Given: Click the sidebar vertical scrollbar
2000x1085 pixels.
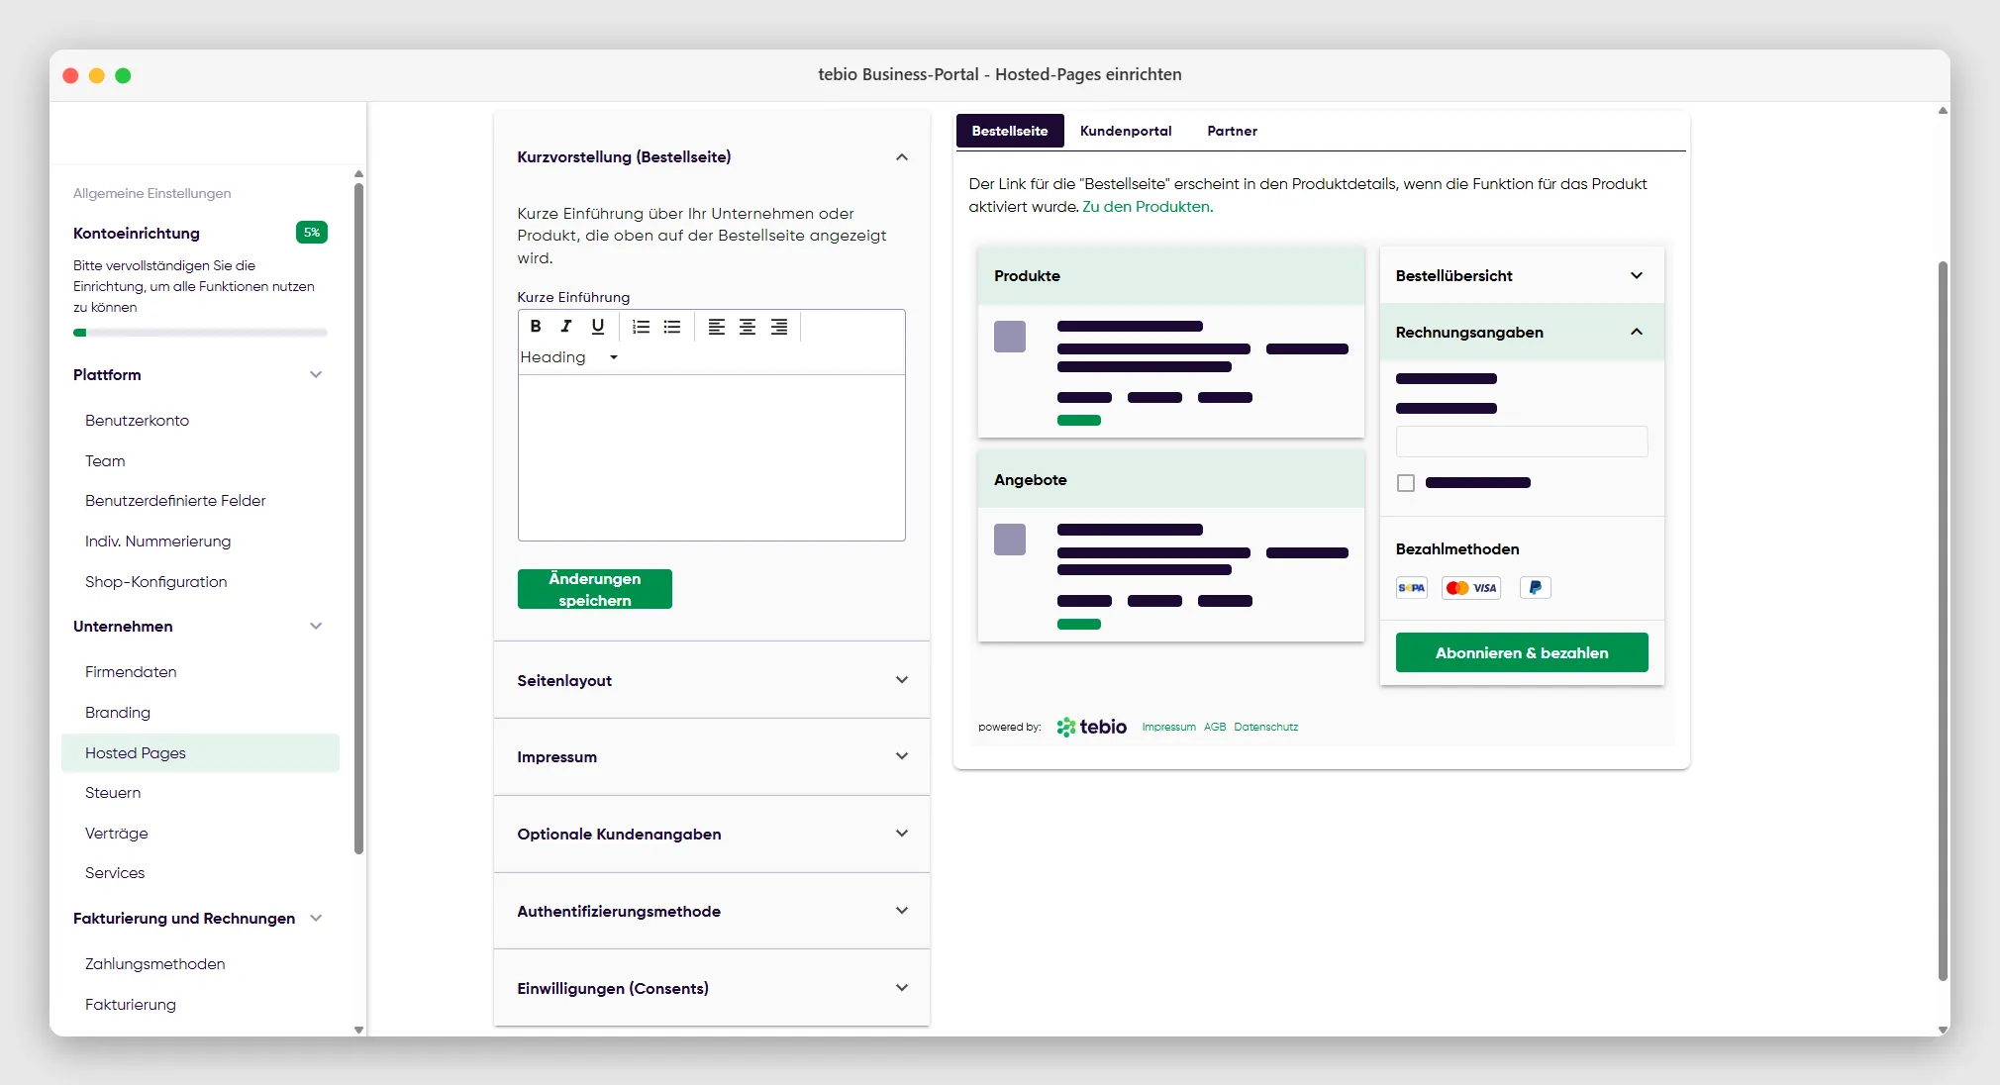Looking at the screenshot, I should pos(358,518).
